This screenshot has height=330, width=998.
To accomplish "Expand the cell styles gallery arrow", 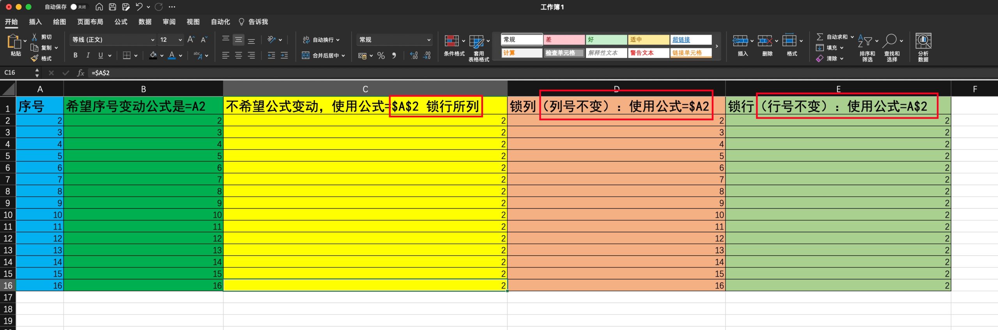I will coord(717,46).
